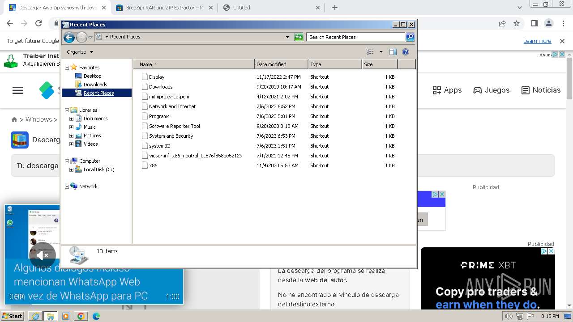Reload the Chrome page
Screen dimensions: 573x322
point(38,23)
